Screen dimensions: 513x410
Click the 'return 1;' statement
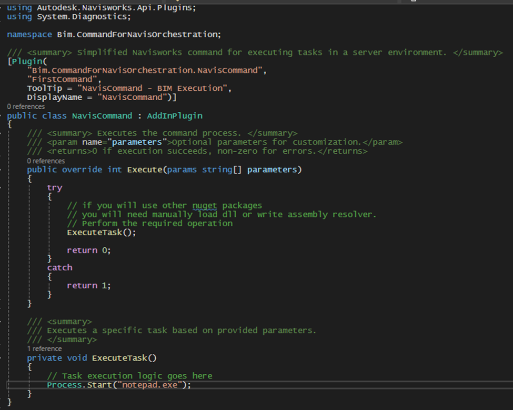(x=89, y=286)
